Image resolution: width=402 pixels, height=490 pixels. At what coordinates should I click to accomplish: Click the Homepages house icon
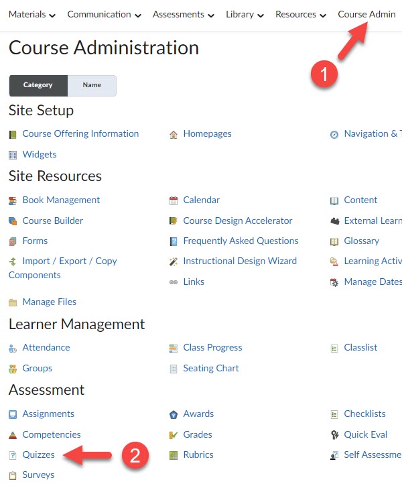(174, 134)
